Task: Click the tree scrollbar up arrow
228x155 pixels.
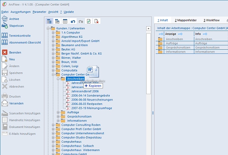Action: tap(148, 29)
